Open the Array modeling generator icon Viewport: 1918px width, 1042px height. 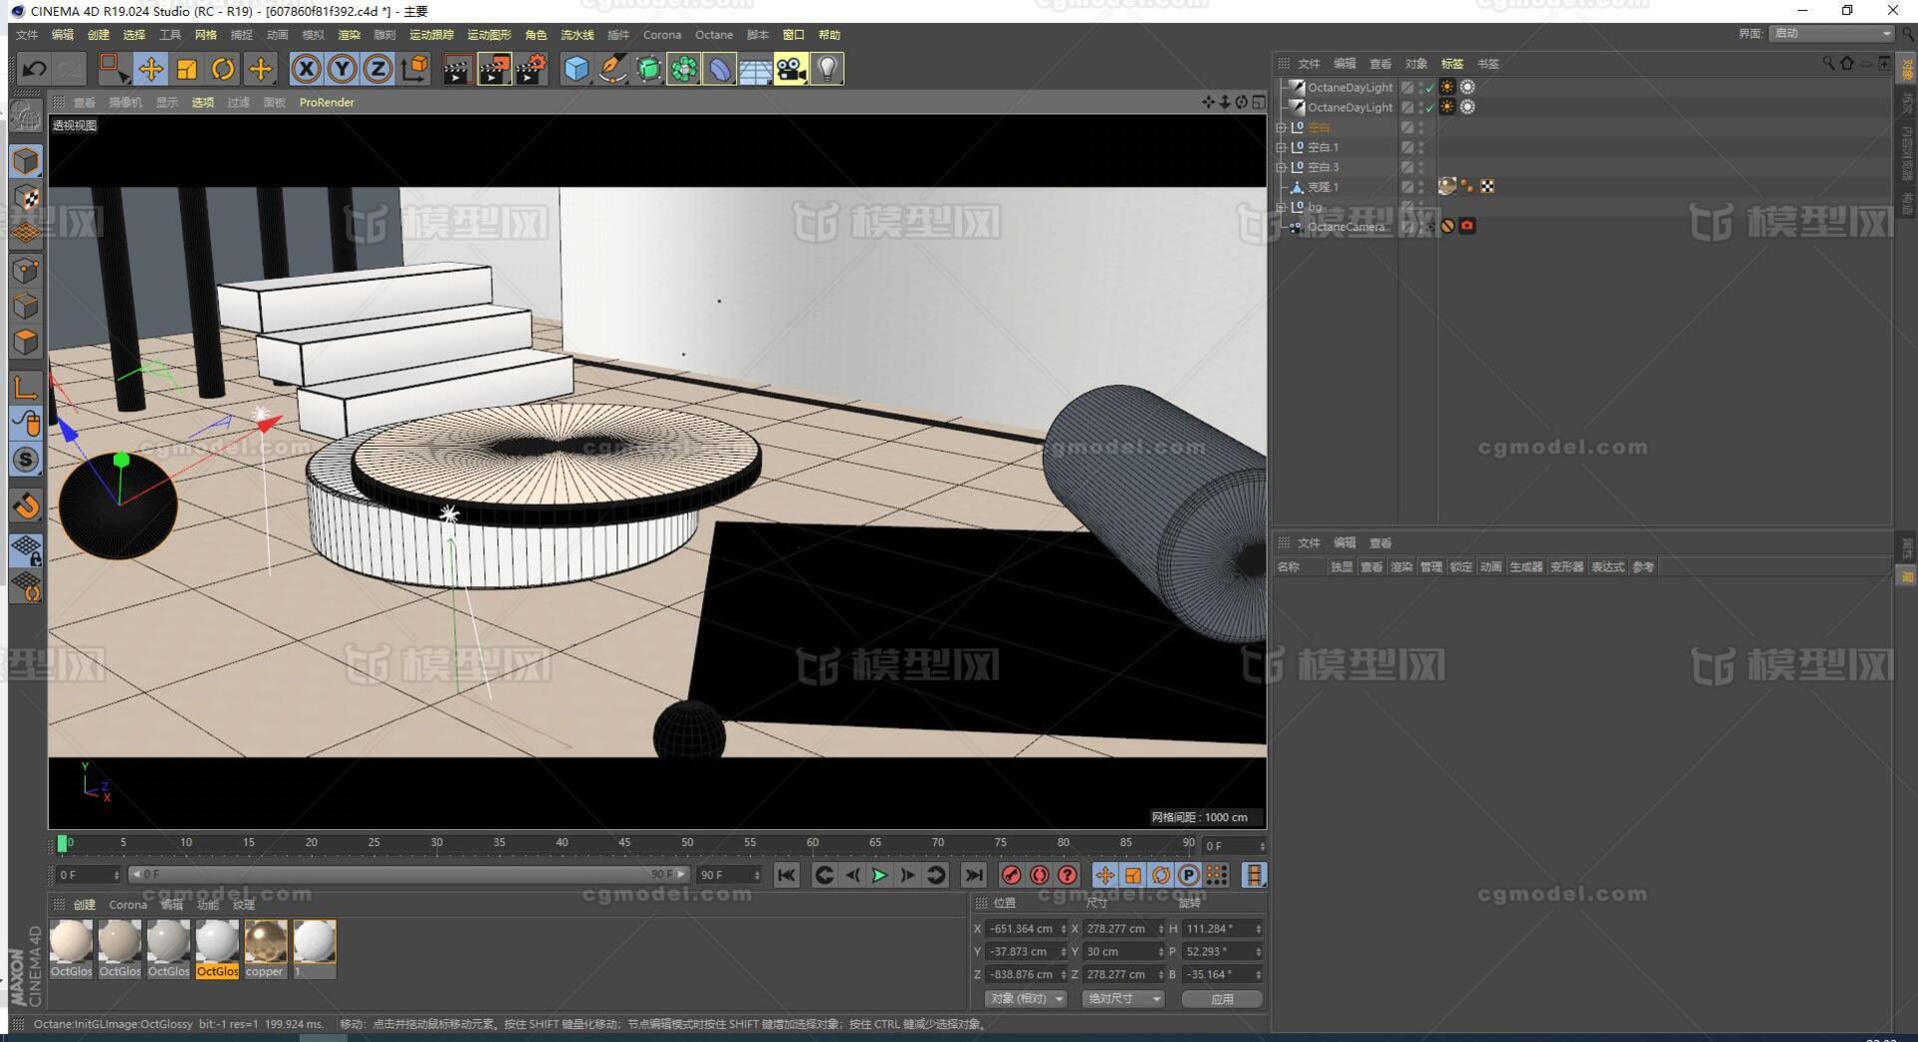(684, 69)
